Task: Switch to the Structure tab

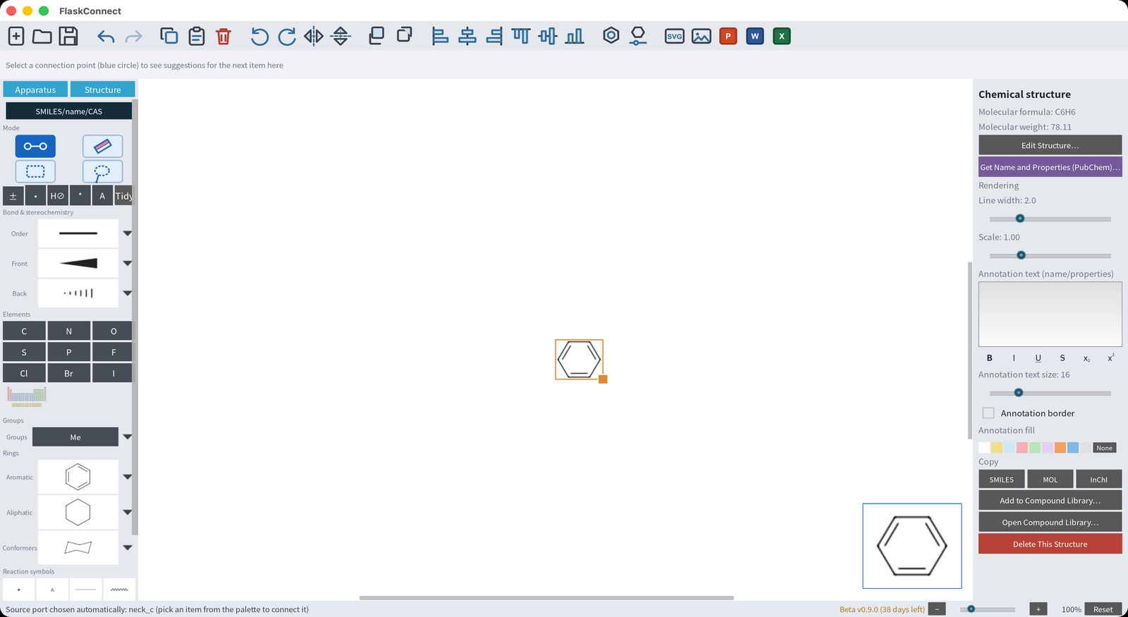Action: (x=103, y=90)
